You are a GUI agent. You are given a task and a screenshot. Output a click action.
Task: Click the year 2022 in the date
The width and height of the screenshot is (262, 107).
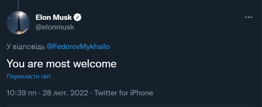tap(79, 93)
